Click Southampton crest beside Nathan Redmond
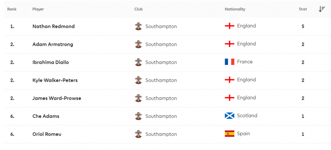This screenshot has width=331, height=150. (138, 26)
